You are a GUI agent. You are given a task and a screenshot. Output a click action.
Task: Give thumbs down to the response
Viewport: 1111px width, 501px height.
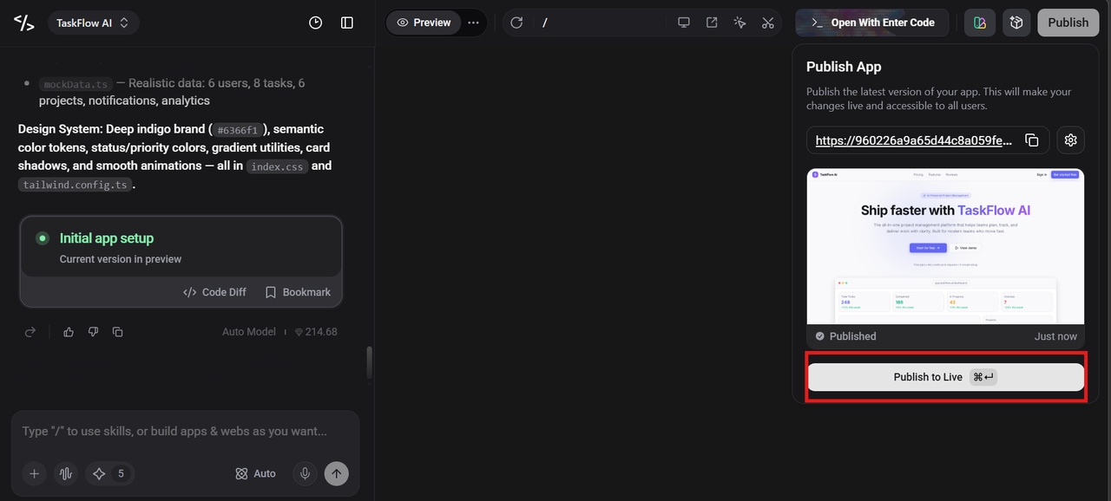(93, 332)
